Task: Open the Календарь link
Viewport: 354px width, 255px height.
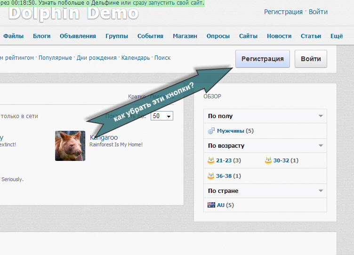Action: point(136,58)
